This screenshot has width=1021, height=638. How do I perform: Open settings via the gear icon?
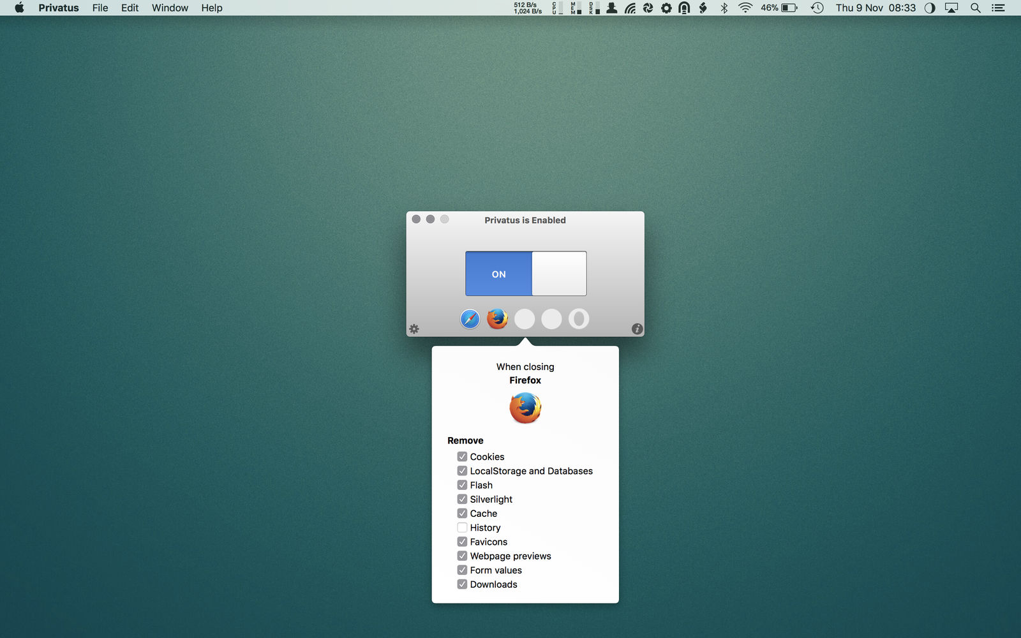pos(414,329)
